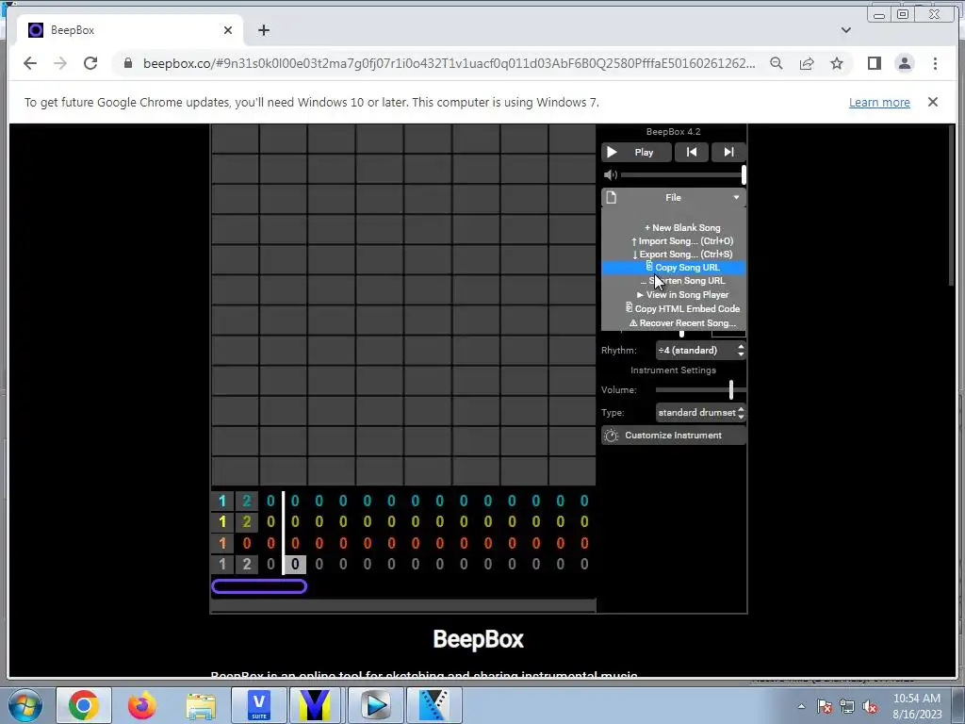Open File Explorer from taskbar
The width and height of the screenshot is (965, 724).
point(201,705)
